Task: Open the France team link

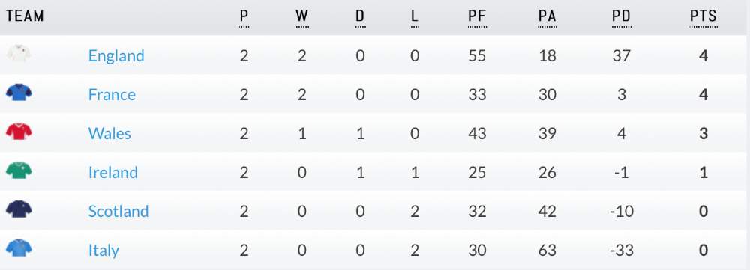Action: pyautogui.click(x=112, y=94)
